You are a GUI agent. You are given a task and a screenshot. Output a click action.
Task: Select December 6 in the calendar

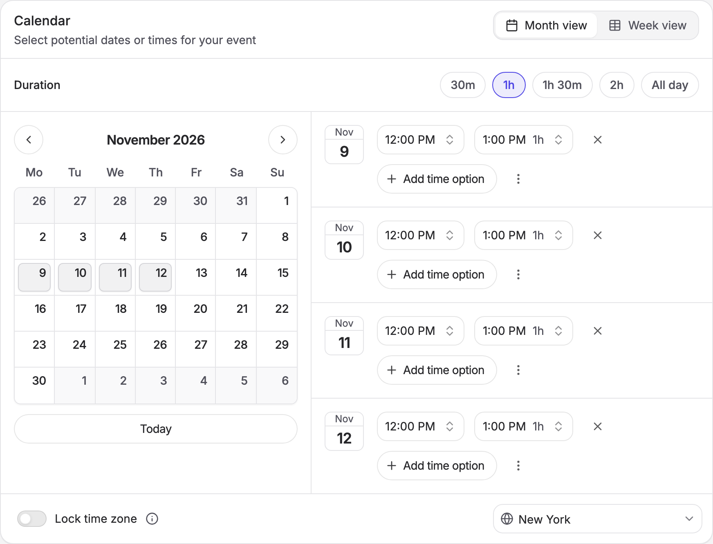[277, 385]
